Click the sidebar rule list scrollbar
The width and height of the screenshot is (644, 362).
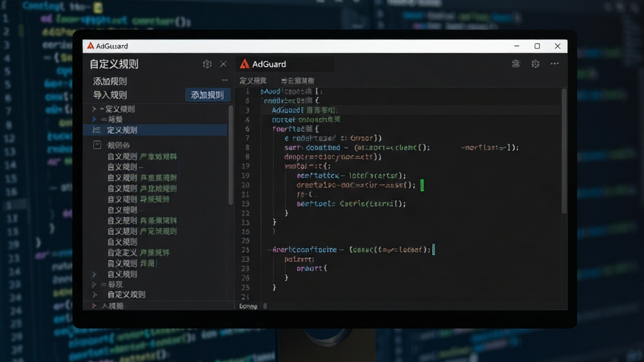point(231,155)
